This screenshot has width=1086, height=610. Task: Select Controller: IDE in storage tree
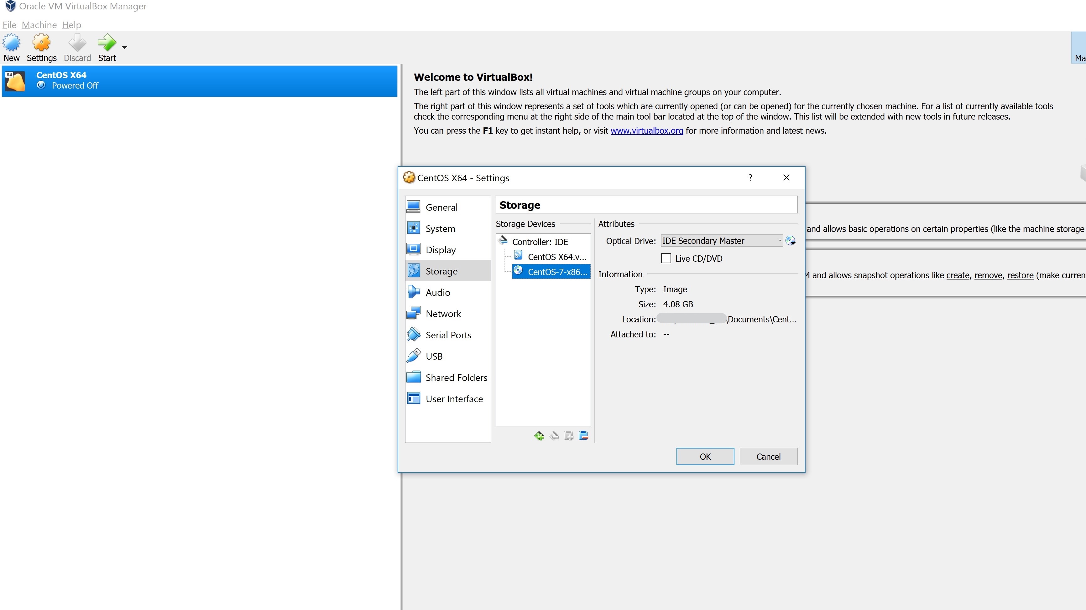click(x=540, y=242)
